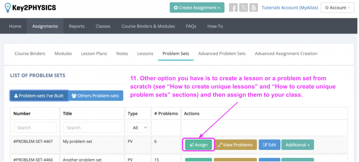Expand the Type filter dropdown set to All

coord(138,128)
